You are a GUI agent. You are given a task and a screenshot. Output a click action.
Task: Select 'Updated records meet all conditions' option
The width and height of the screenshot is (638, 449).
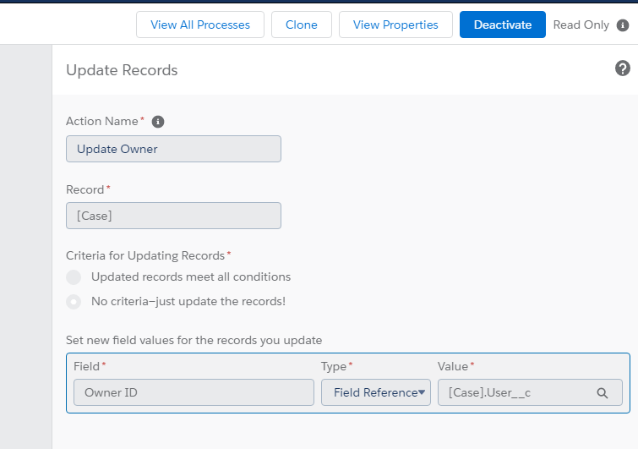(x=74, y=277)
